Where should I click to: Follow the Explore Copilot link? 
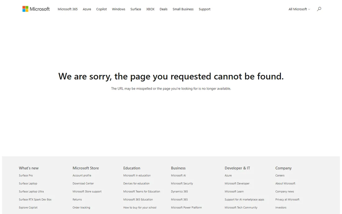(28, 207)
